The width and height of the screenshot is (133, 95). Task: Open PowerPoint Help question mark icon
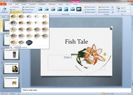(x=132, y=4)
